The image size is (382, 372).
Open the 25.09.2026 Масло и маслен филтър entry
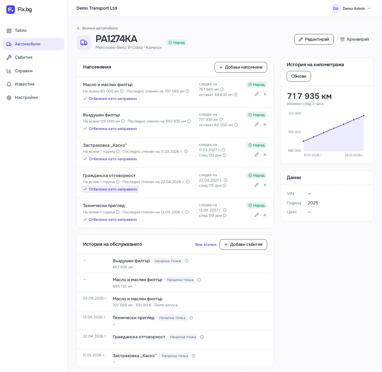pos(175,302)
